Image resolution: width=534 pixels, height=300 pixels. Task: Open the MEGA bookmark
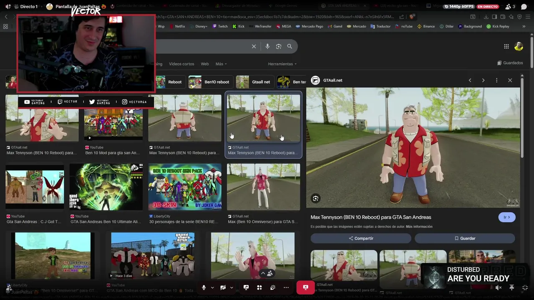click(x=283, y=26)
